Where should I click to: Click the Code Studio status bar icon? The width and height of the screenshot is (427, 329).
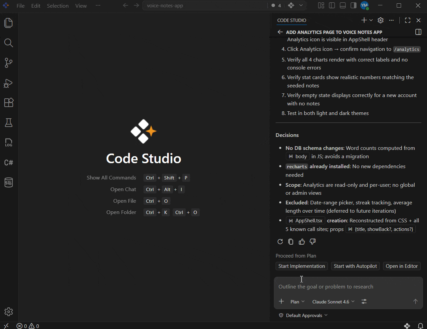[407, 326]
